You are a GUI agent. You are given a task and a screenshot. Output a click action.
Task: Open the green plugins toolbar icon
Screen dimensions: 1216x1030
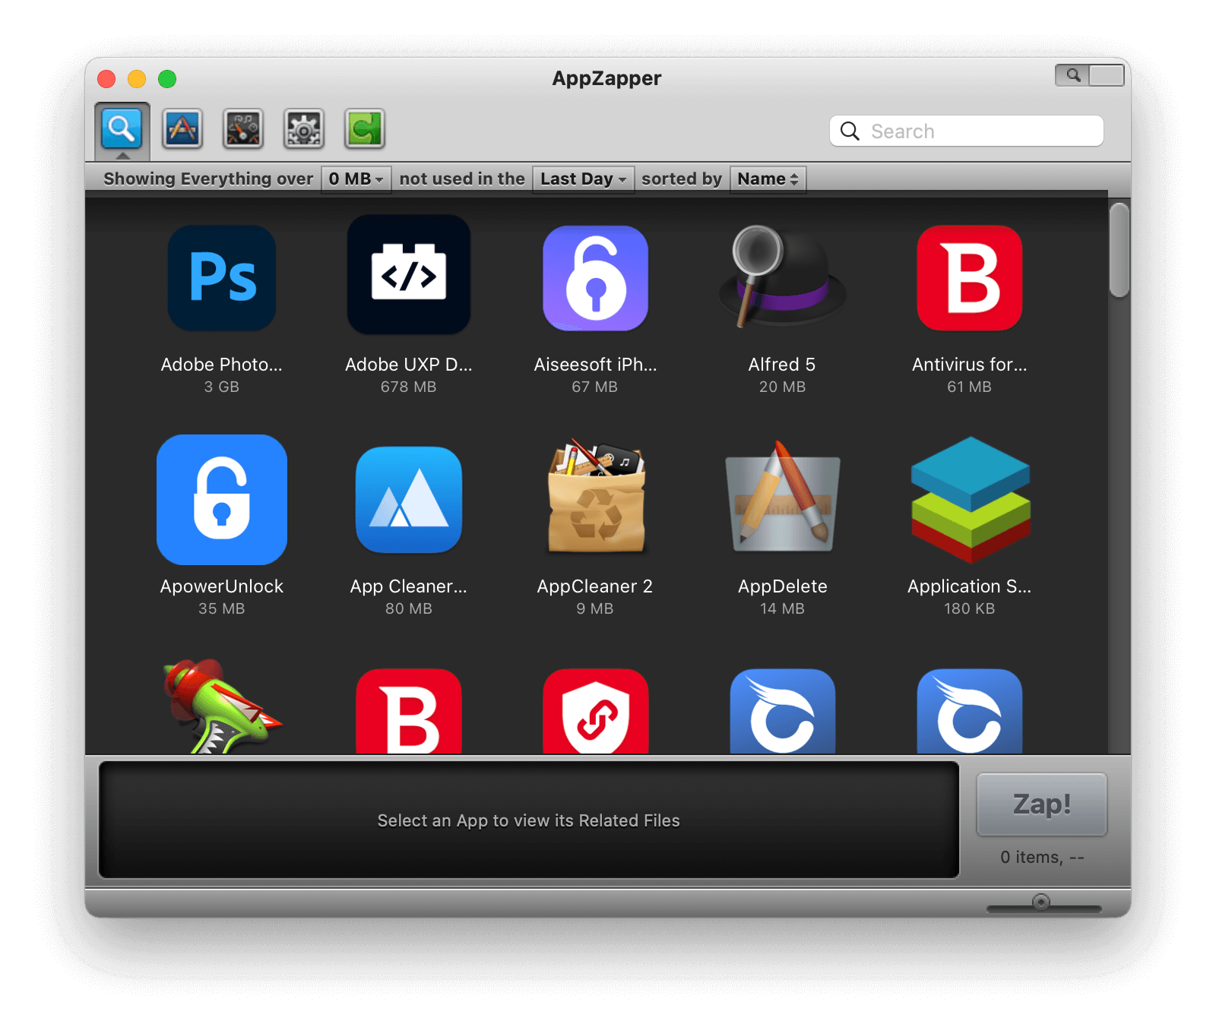(x=365, y=128)
